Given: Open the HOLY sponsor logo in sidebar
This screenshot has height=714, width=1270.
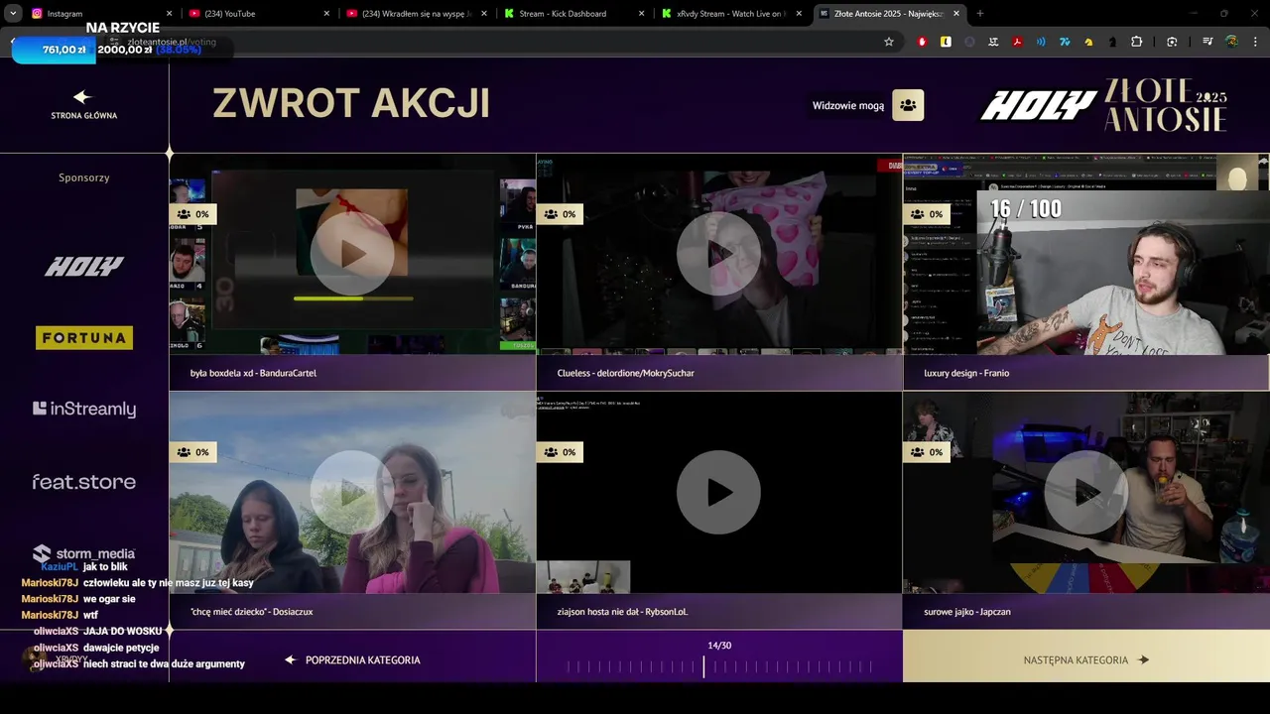Looking at the screenshot, I should (x=84, y=266).
